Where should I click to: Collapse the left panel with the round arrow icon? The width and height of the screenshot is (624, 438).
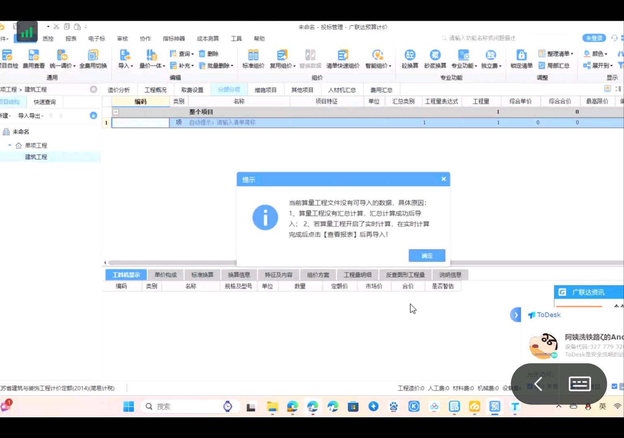[93, 89]
